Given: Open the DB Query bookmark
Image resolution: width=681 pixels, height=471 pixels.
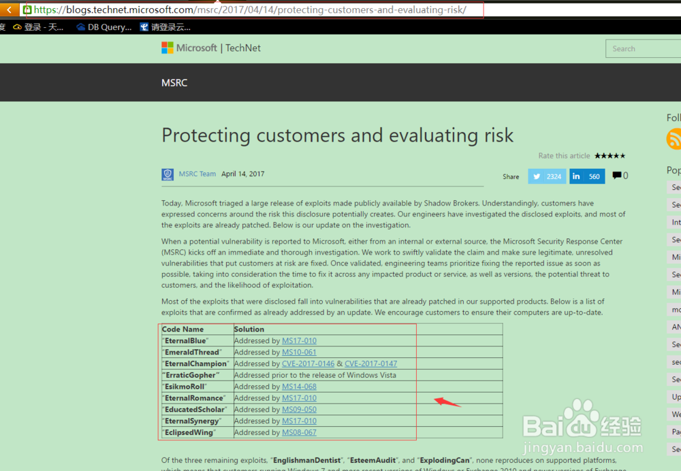Looking at the screenshot, I should pyautogui.click(x=104, y=27).
